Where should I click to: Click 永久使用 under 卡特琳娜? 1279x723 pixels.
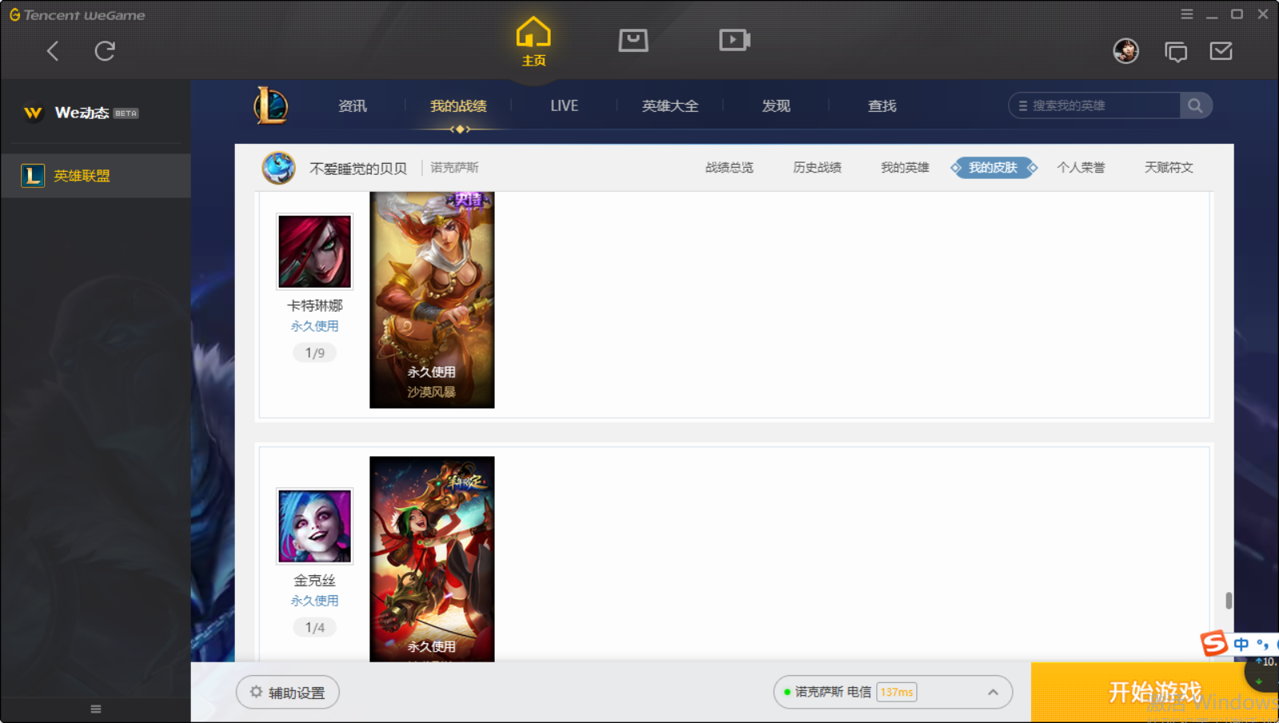[314, 326]
